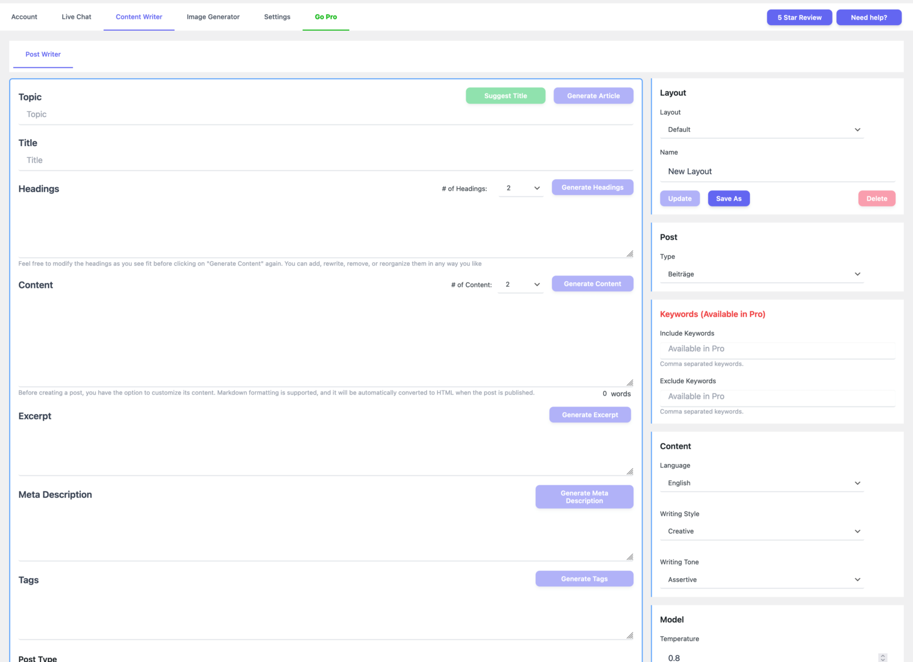
Task: Click the Go Pro tab
Action: [326, 17]
